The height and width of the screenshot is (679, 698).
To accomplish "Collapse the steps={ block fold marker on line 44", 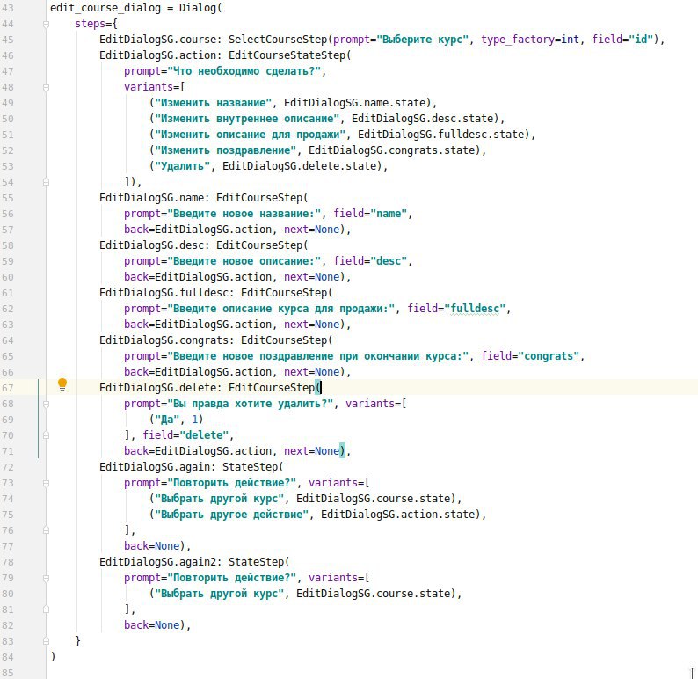I will tap(46, 24).
